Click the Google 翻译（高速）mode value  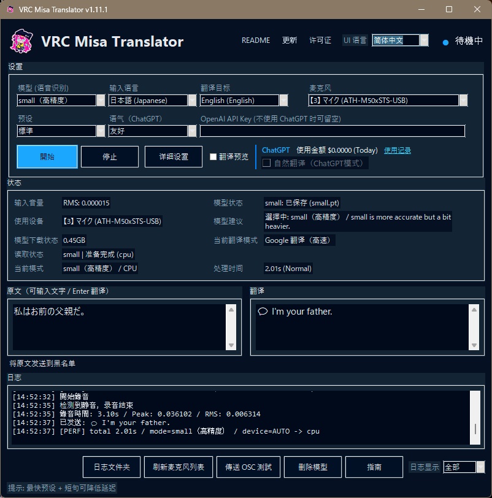(x=299, y=240)
